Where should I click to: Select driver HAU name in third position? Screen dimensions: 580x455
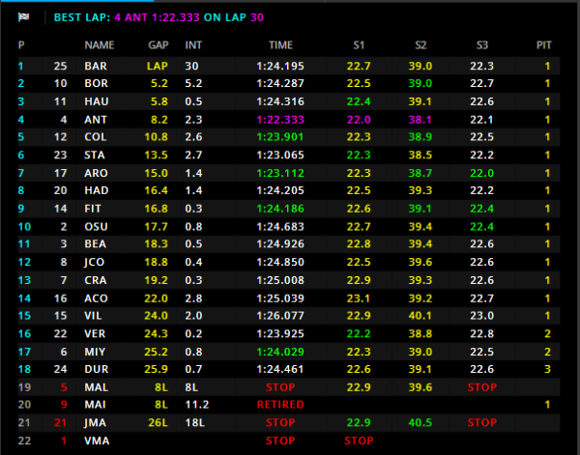96,101
